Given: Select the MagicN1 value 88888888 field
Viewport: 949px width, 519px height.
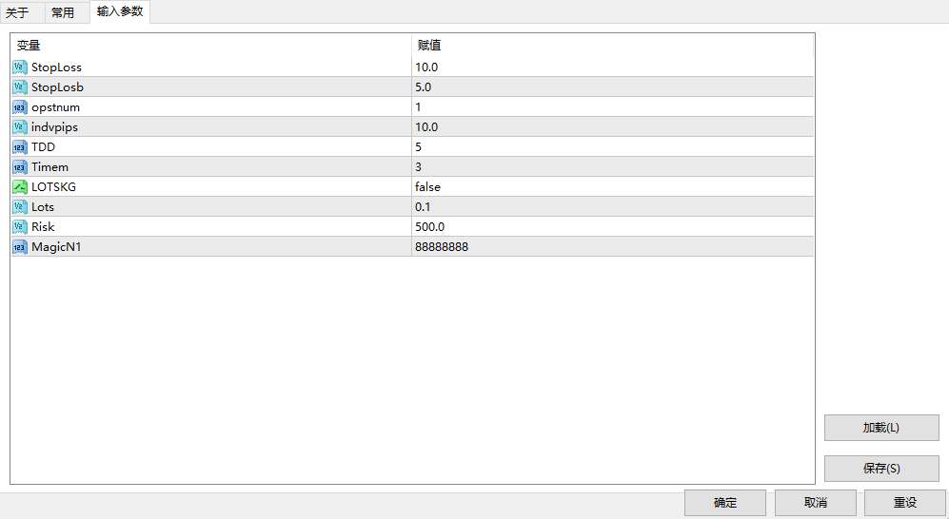Looking at the screenshot, I should (612, 247).
